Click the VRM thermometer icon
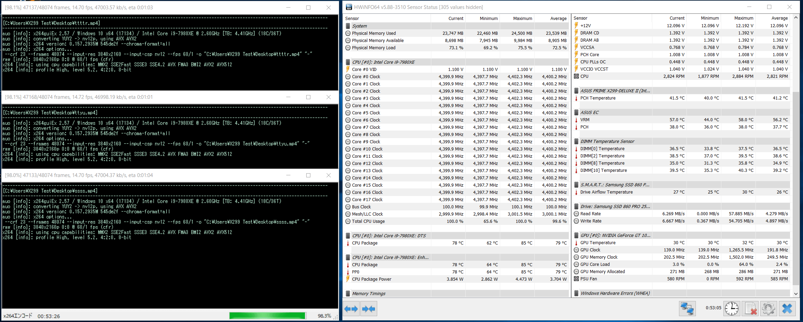Screen dimensions: 803x322 (x=576, y=120)
